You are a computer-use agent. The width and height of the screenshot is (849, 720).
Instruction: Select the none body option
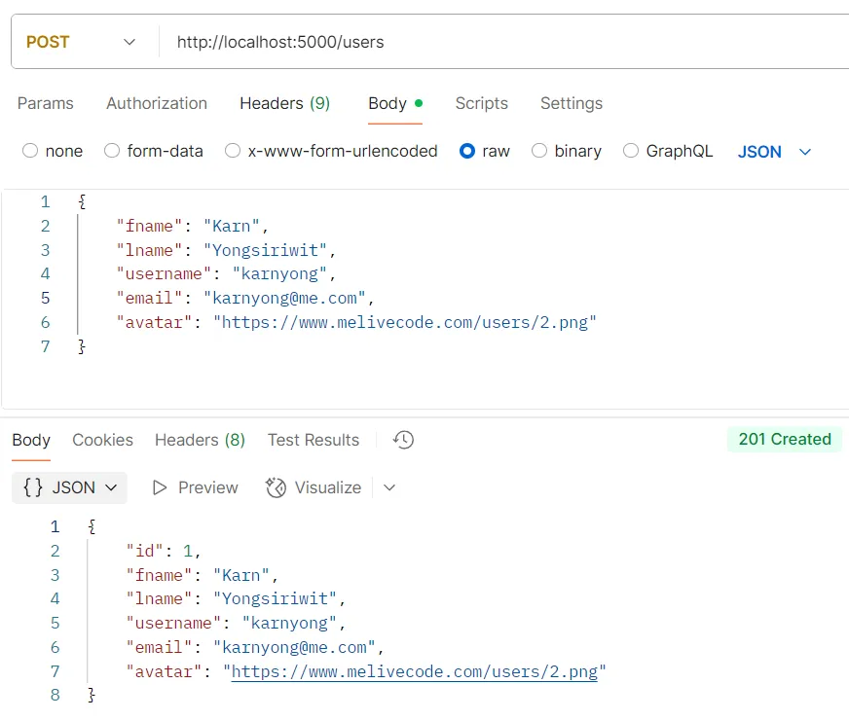[x=30, y=151]
